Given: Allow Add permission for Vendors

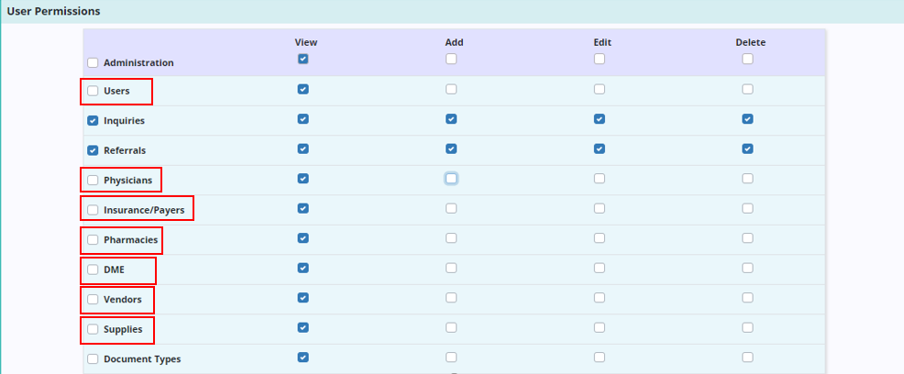Looking at the screenshot, I should click(451, 297).
